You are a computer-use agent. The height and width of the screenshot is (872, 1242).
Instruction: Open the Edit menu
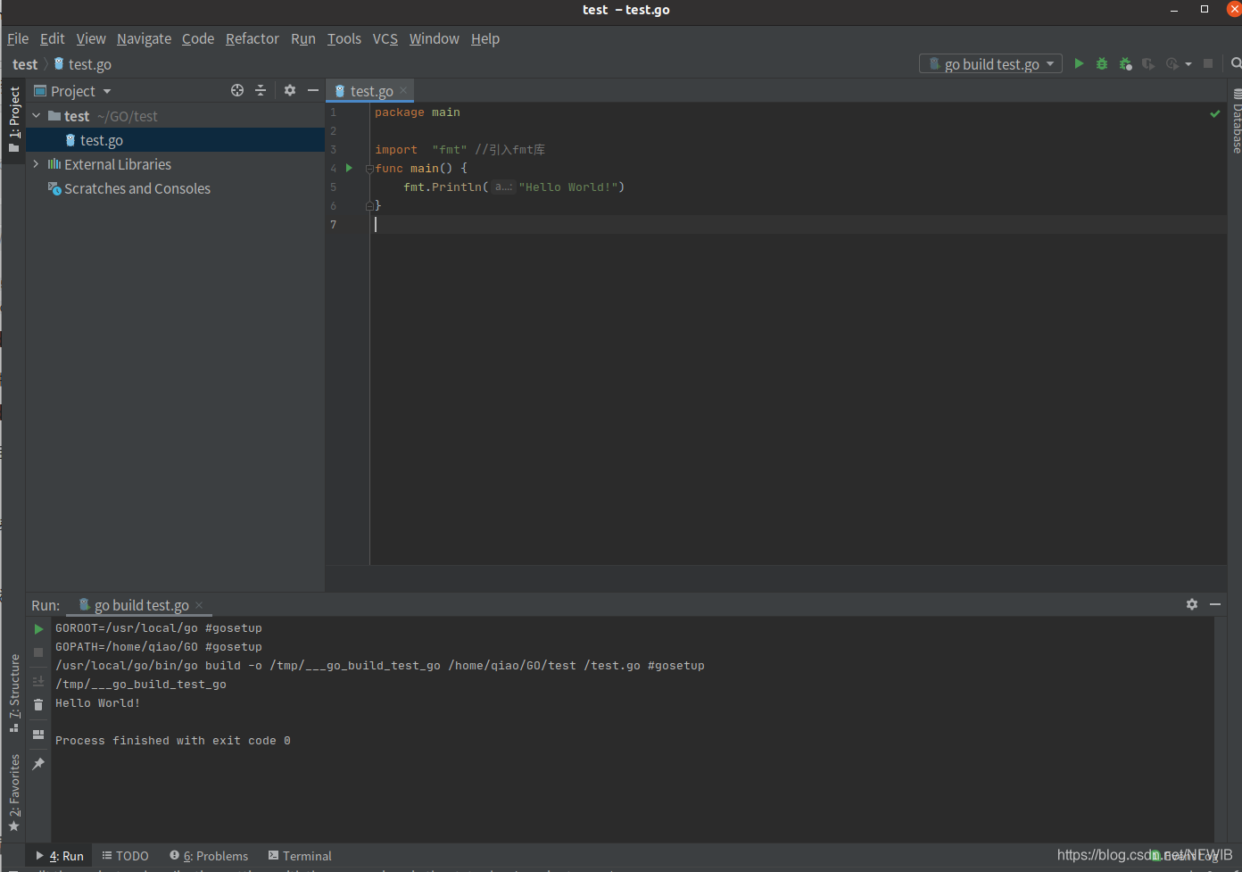coord(53,38)
